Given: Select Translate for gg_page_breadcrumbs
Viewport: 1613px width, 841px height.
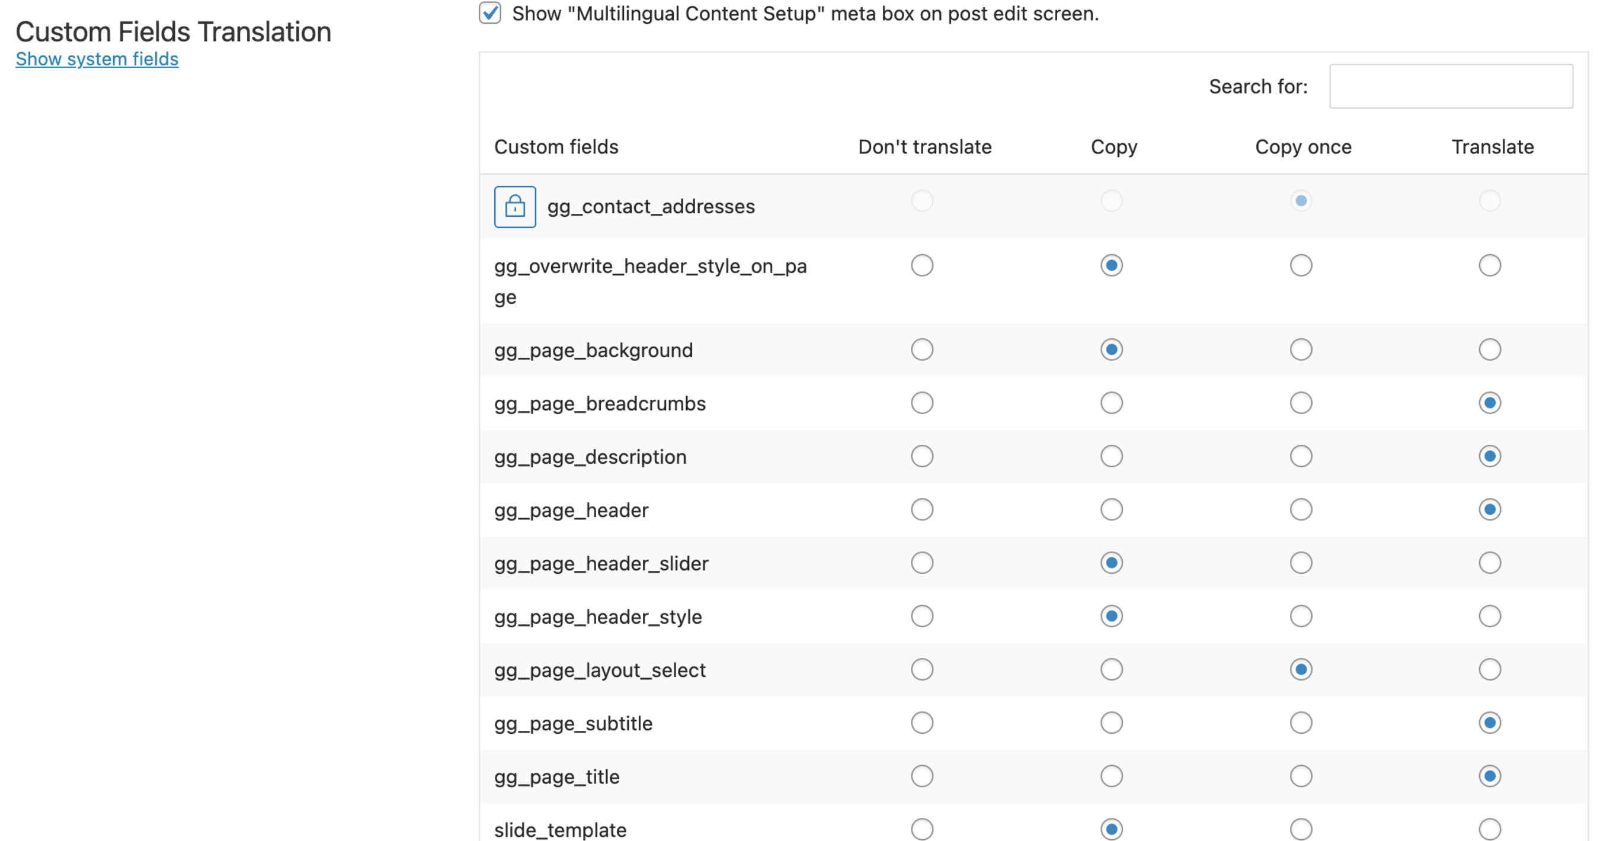Looking at the screenshot, I should click(1490, 402).
